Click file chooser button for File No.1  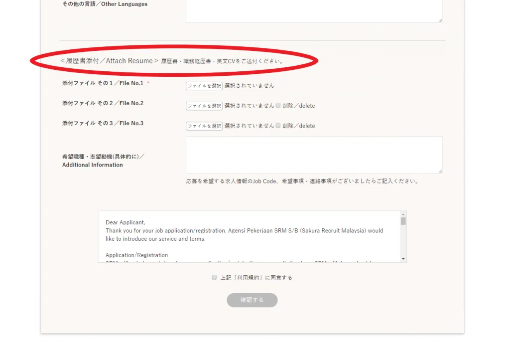pyautogui.click(x=204, y=86)
